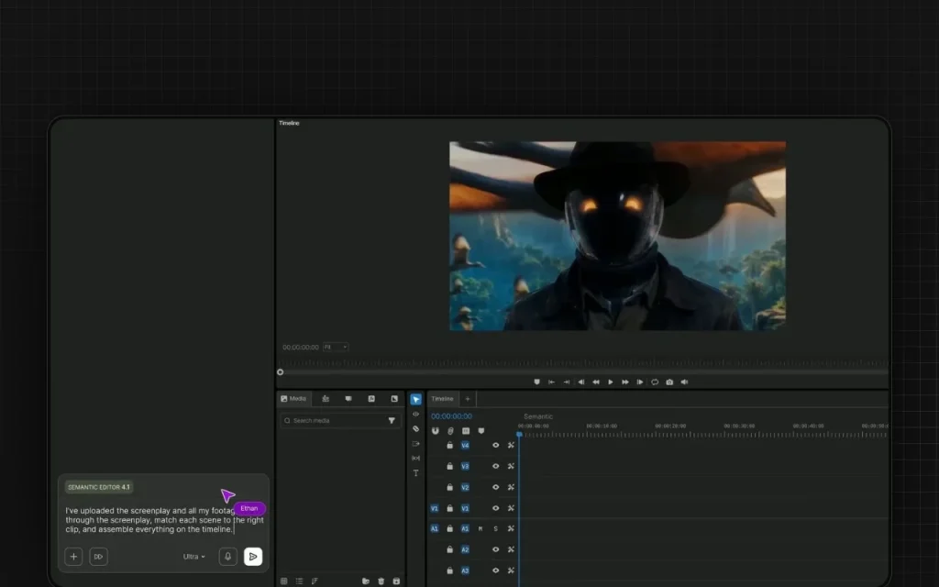Go to out point button
The image size is (939, 587).
pyautogui.click(x=566, y=382)
